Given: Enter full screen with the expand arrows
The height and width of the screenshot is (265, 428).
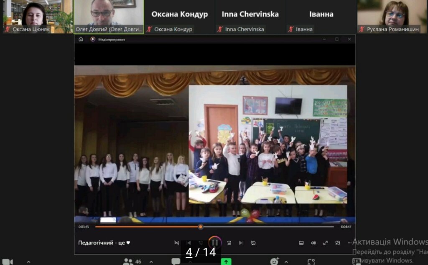Looking at the screenshot, I should coord(325,243).
